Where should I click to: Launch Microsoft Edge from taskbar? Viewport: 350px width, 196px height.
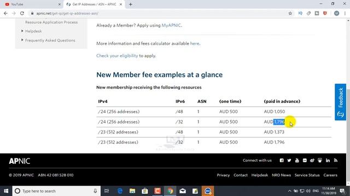(120, 191)
